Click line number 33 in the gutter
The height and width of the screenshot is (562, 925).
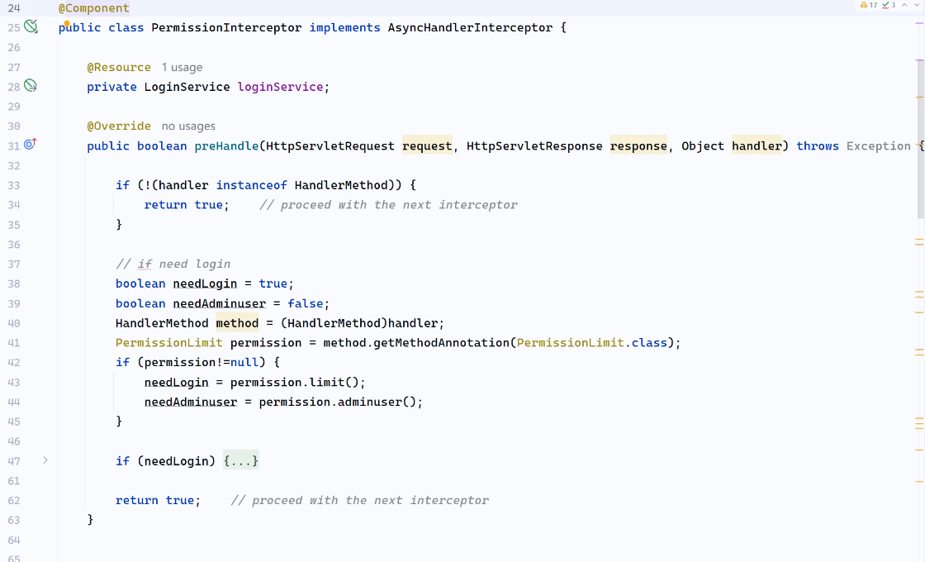14,185
